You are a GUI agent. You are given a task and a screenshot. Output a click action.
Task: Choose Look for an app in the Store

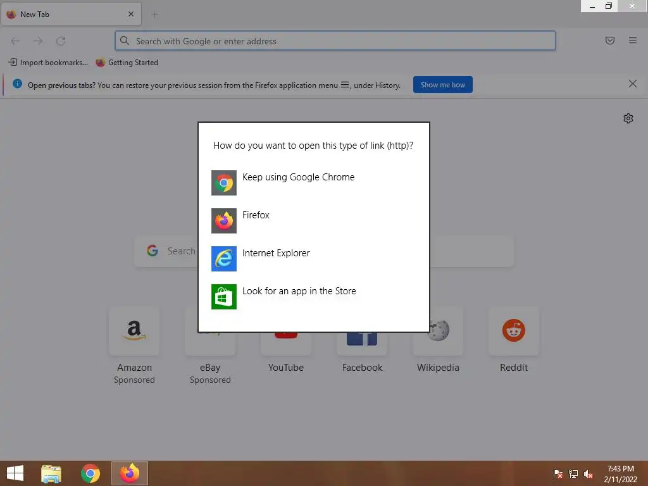click(x=314, y=297)
